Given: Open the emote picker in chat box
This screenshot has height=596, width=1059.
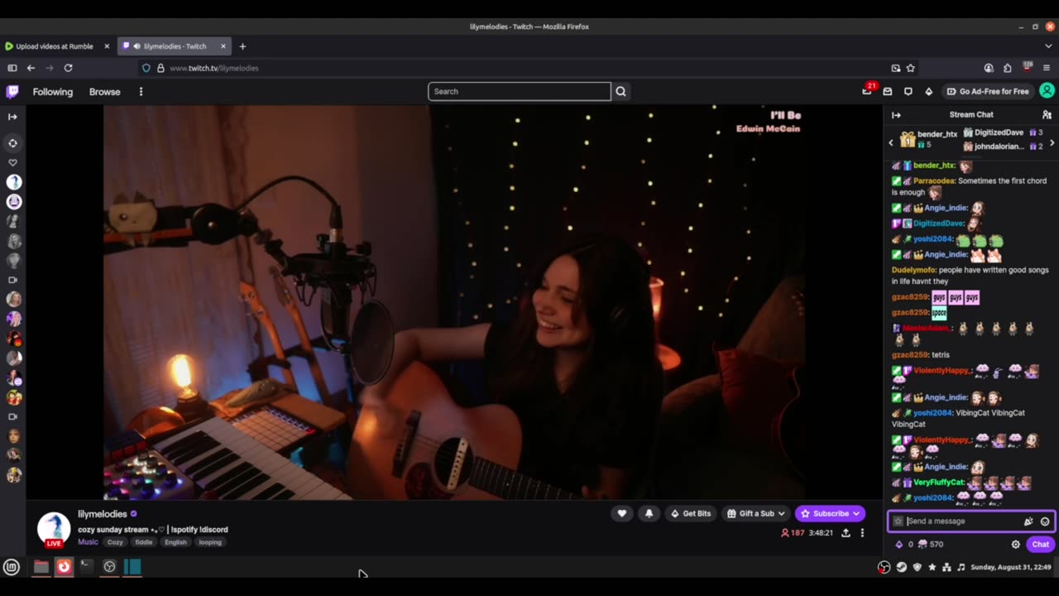Looking at the screenshot, I should point(1045,521).
